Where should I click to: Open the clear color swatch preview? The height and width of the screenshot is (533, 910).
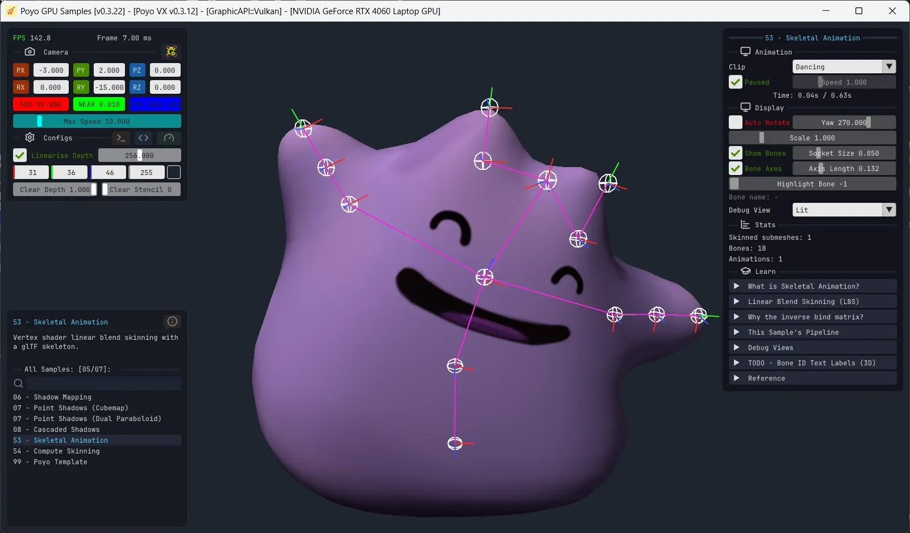174,172
